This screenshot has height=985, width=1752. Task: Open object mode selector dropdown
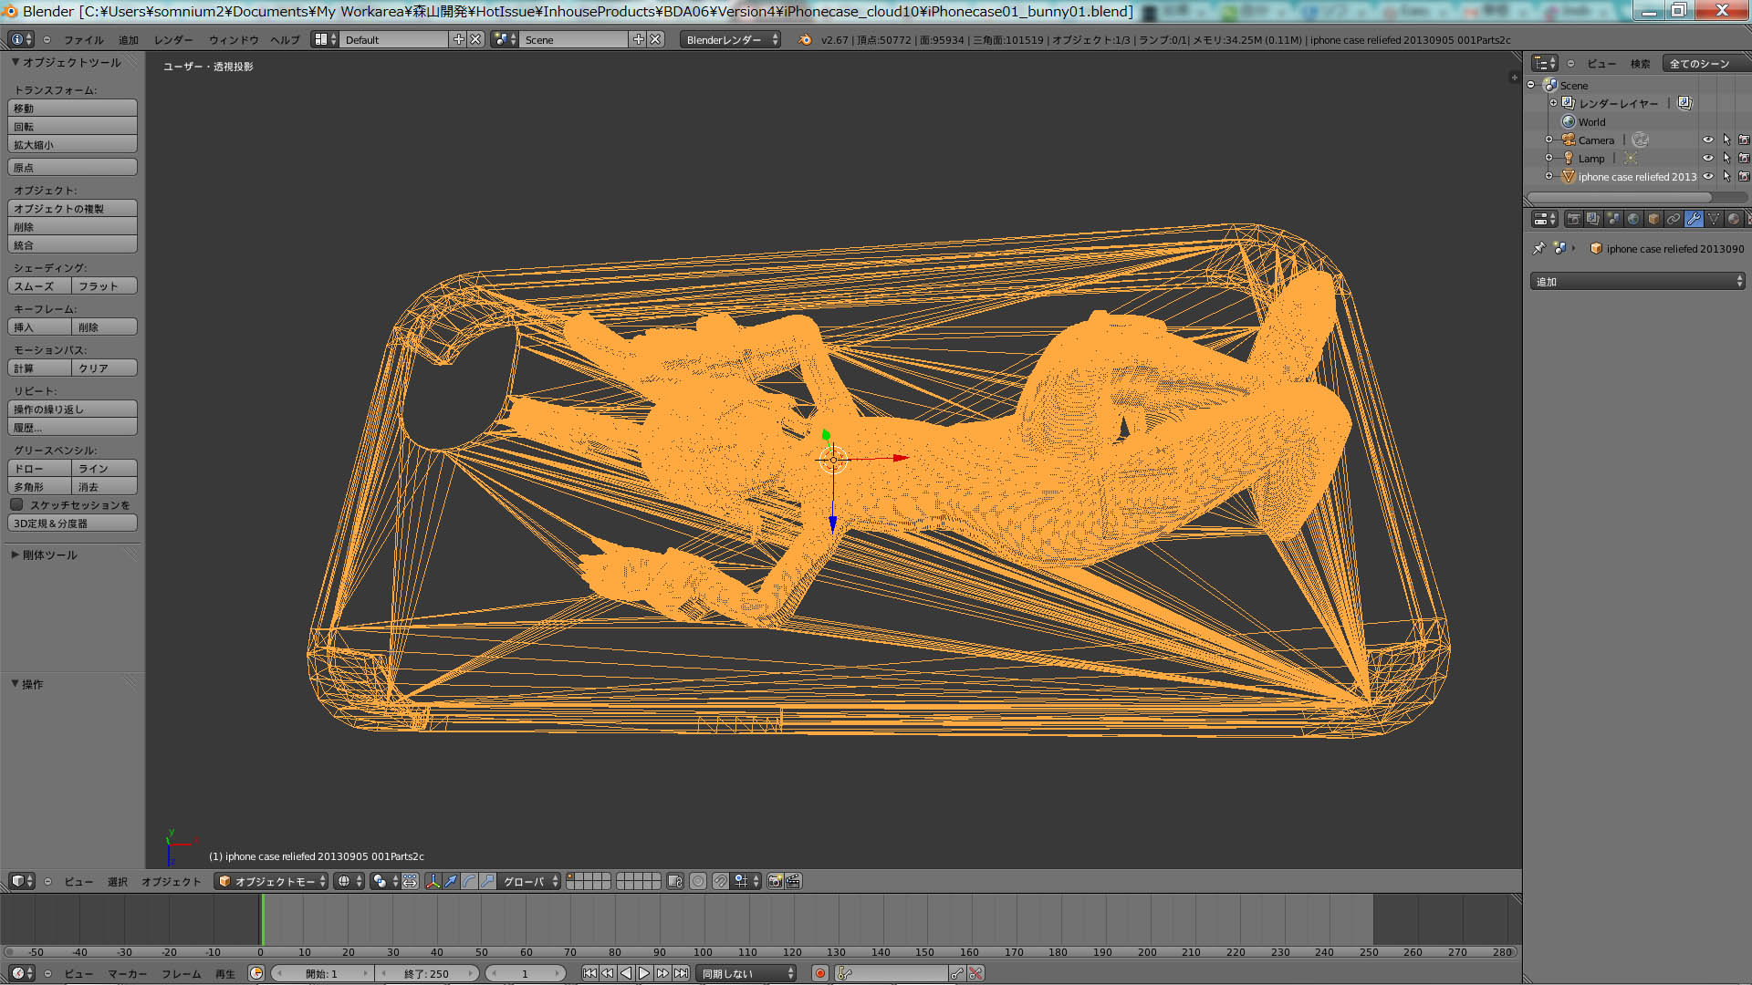271,881
